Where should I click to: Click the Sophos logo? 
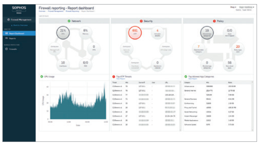(x=19, y=8)
